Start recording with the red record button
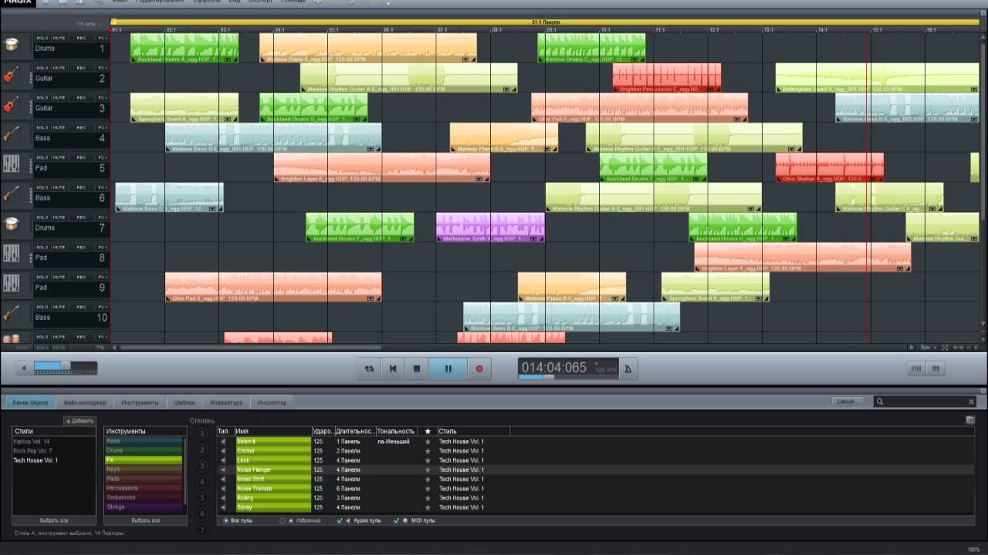 point(479,368)
